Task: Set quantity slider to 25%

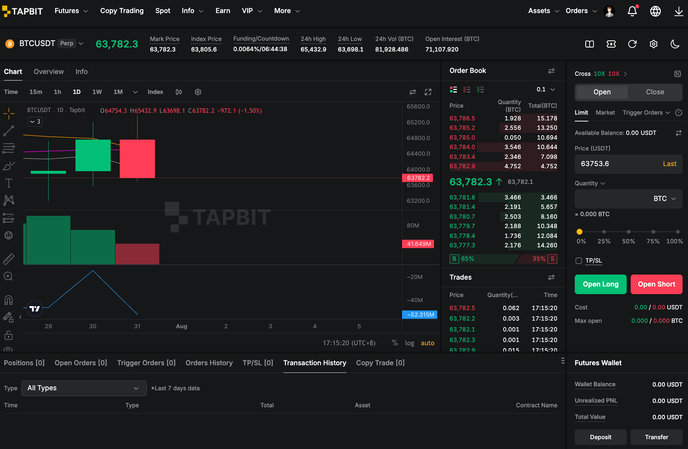Action: [x=604, y=232]
